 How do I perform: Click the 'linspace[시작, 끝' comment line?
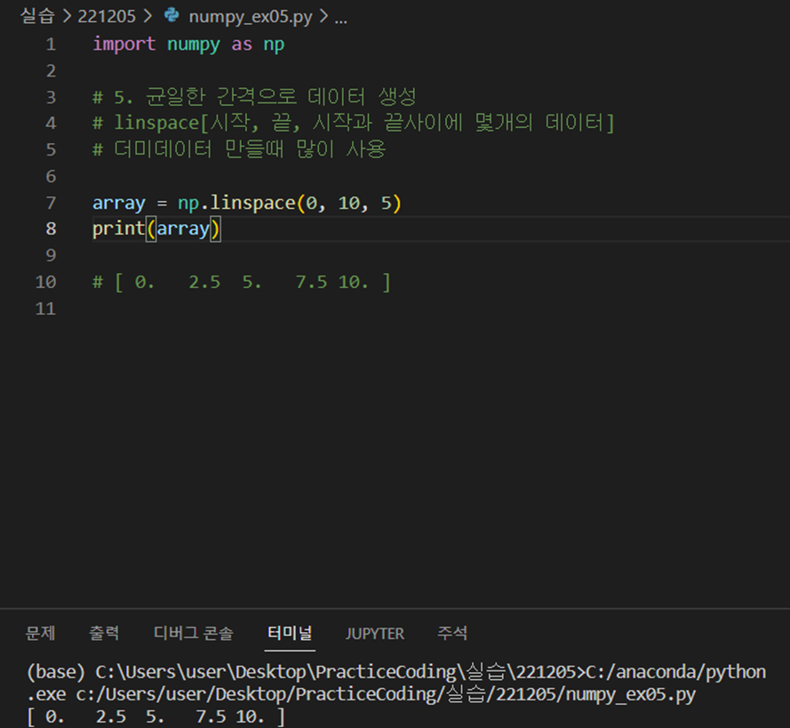point(354,124)
